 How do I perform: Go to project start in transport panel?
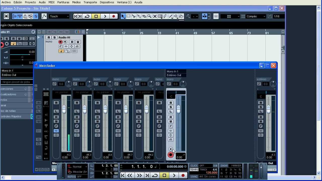tap(123, 175)
